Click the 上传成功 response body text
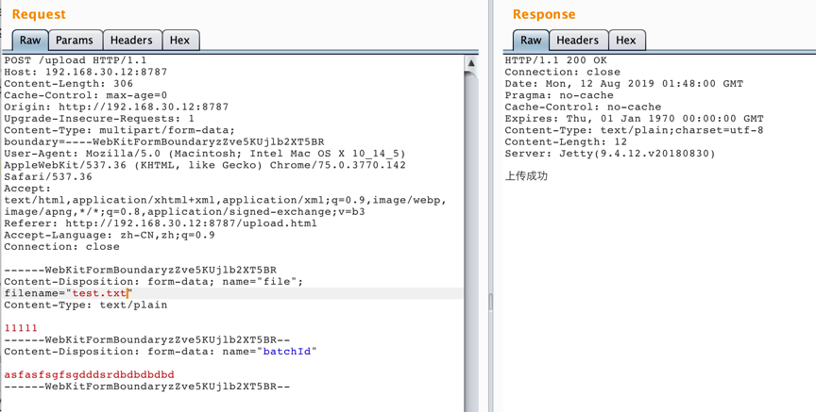The width and height of the screenshot is (816, 412). click(x=526, y=176)
